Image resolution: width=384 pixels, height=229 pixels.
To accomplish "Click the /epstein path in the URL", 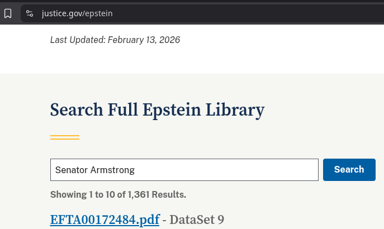I will point(98,13).
